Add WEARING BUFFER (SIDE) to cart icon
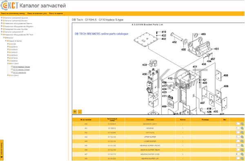Image resolution: width=245 pixels, height=161 pixels. pyautogui.click(x=242, y=154)
